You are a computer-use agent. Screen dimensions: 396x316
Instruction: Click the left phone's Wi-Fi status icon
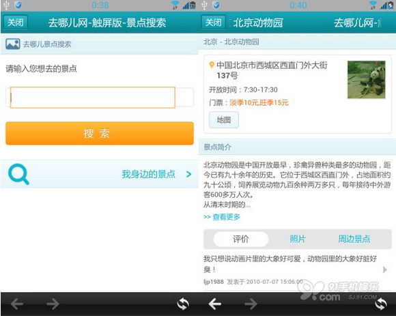click(x=175, y=5)
